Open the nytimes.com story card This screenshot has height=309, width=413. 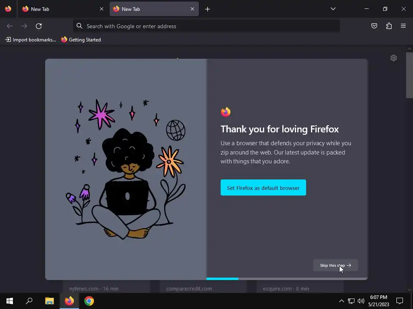coord(106,286)
